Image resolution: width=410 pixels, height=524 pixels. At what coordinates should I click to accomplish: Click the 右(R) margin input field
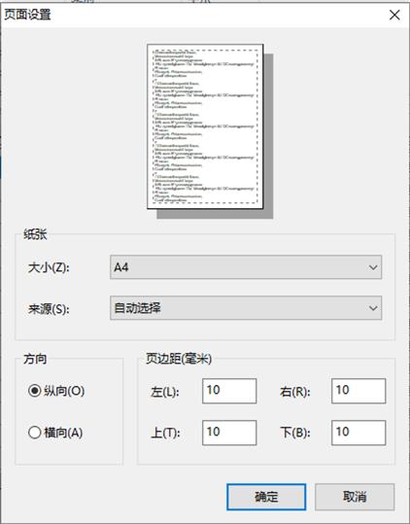tap(359, 391)
